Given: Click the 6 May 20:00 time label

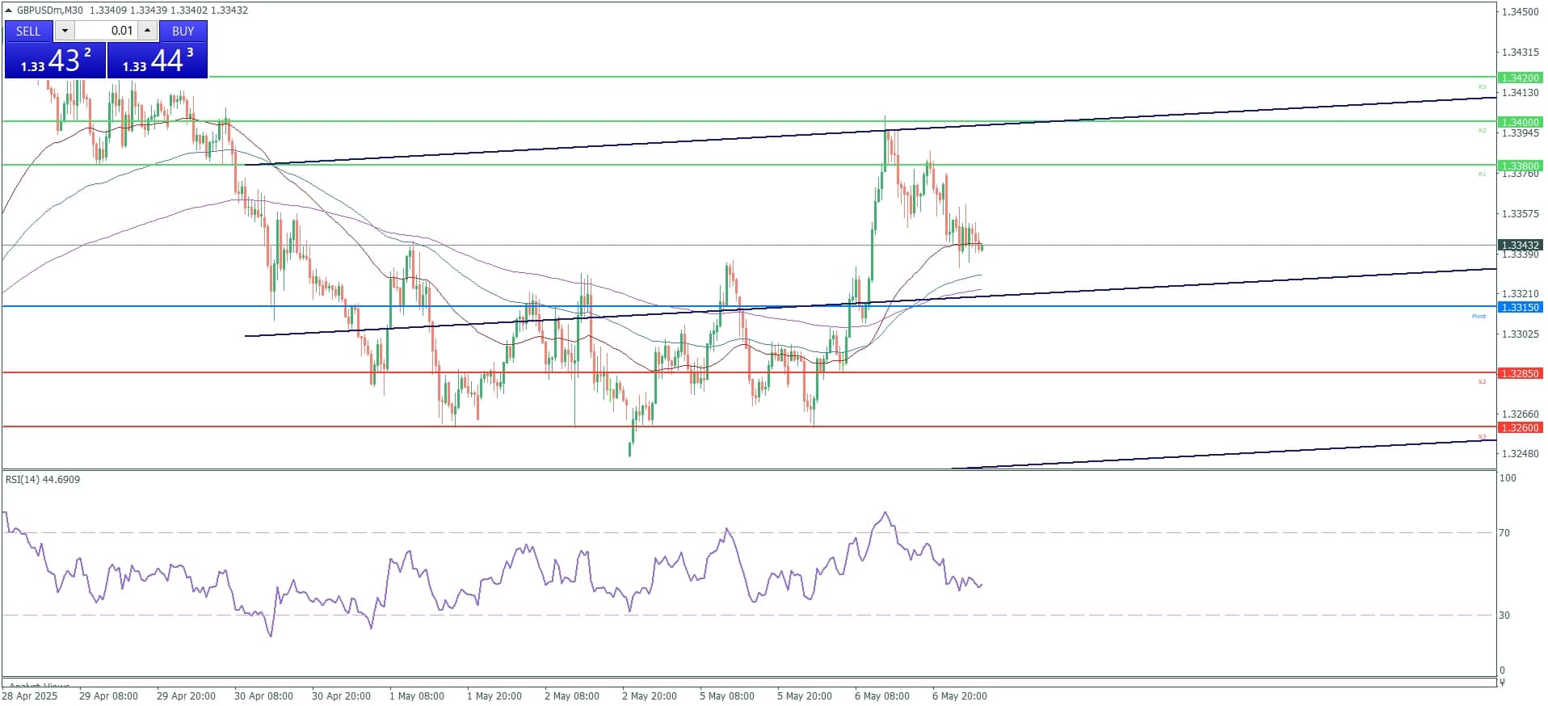Looking at the screenshot, I should [960, 696].
